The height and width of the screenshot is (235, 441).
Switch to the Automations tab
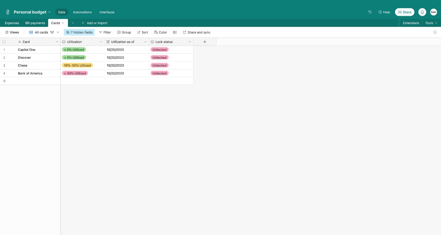click(x=82, y=12)
